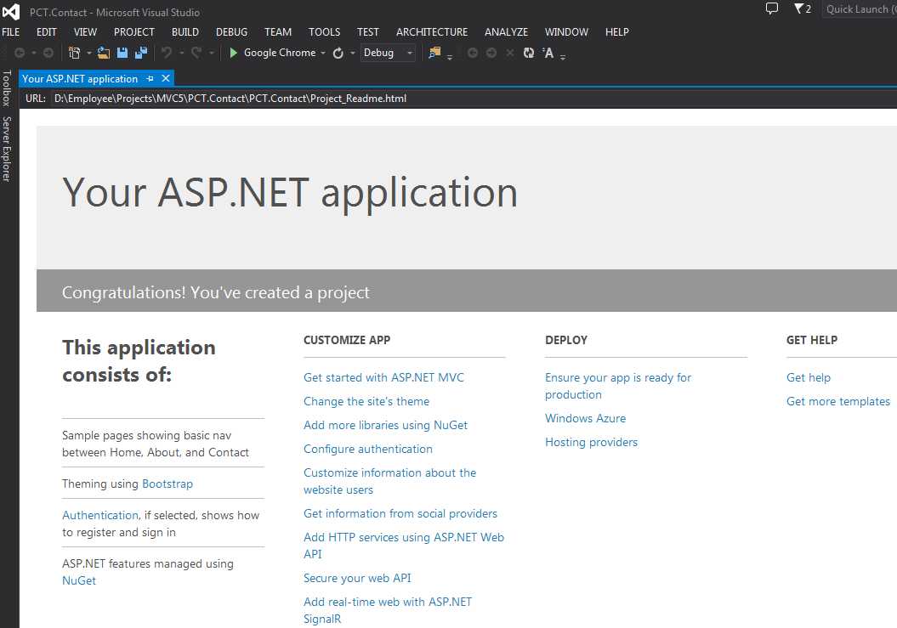Expand the Toolbox side panel

[6, 88]
